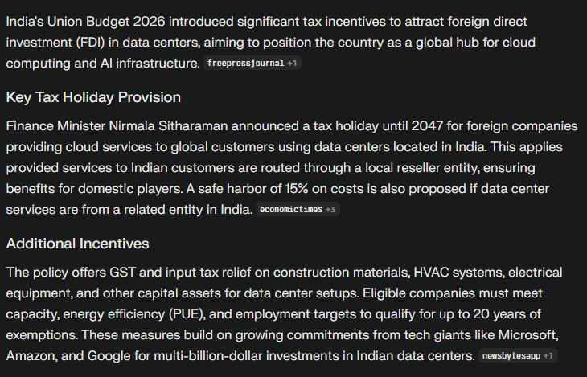Open the economictimes source citation
587x377 pixels.
click(x=290, y=210)
